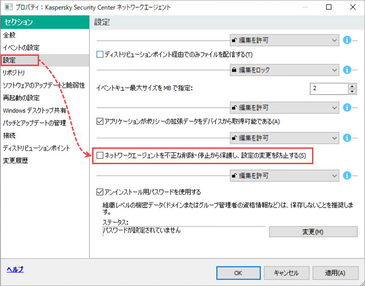Click info icon above the uninstall password checkbox
The height and width of the screenshot is (286, 365).
(346, 176)
